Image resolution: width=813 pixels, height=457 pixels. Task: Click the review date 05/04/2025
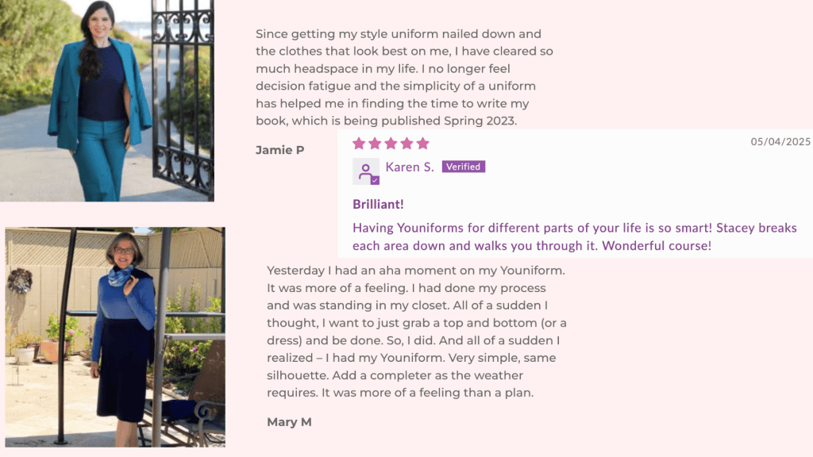(x=780, y=142)
